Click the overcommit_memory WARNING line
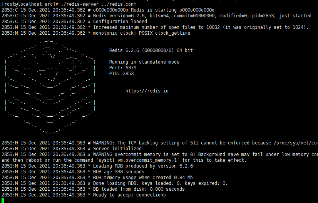 160,154
